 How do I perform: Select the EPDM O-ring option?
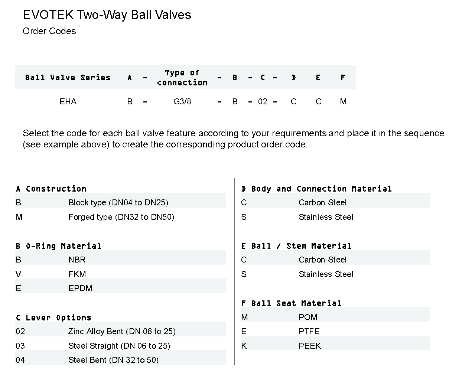pyautogui.click(x=80, y=288)
